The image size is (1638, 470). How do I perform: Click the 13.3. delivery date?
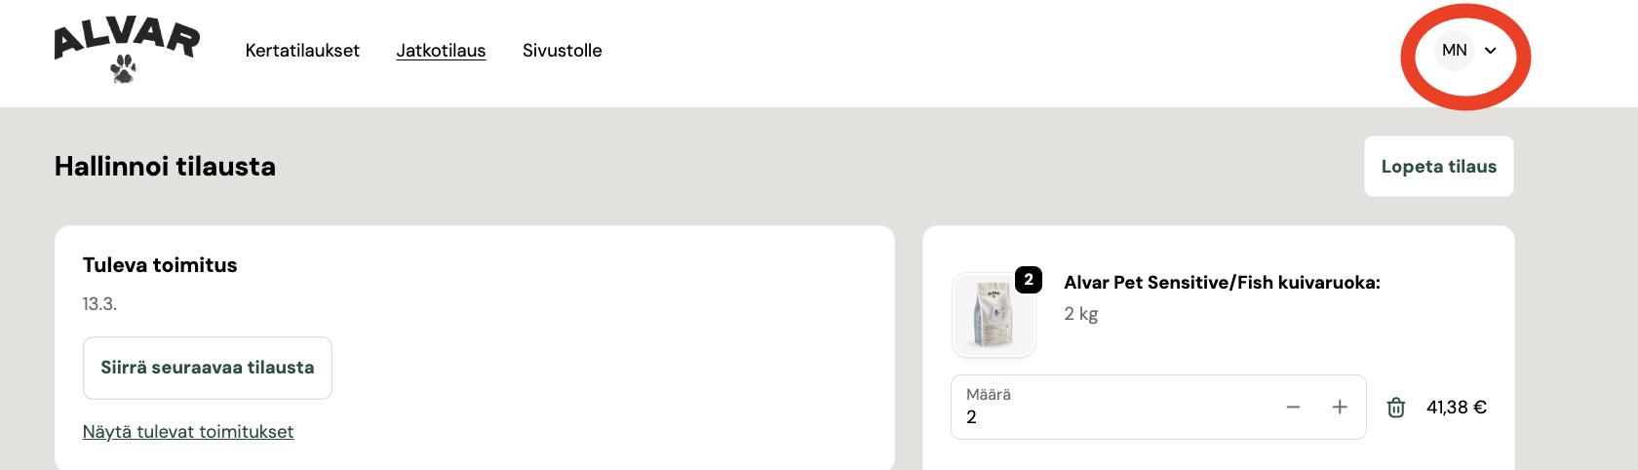coord(99,304)
